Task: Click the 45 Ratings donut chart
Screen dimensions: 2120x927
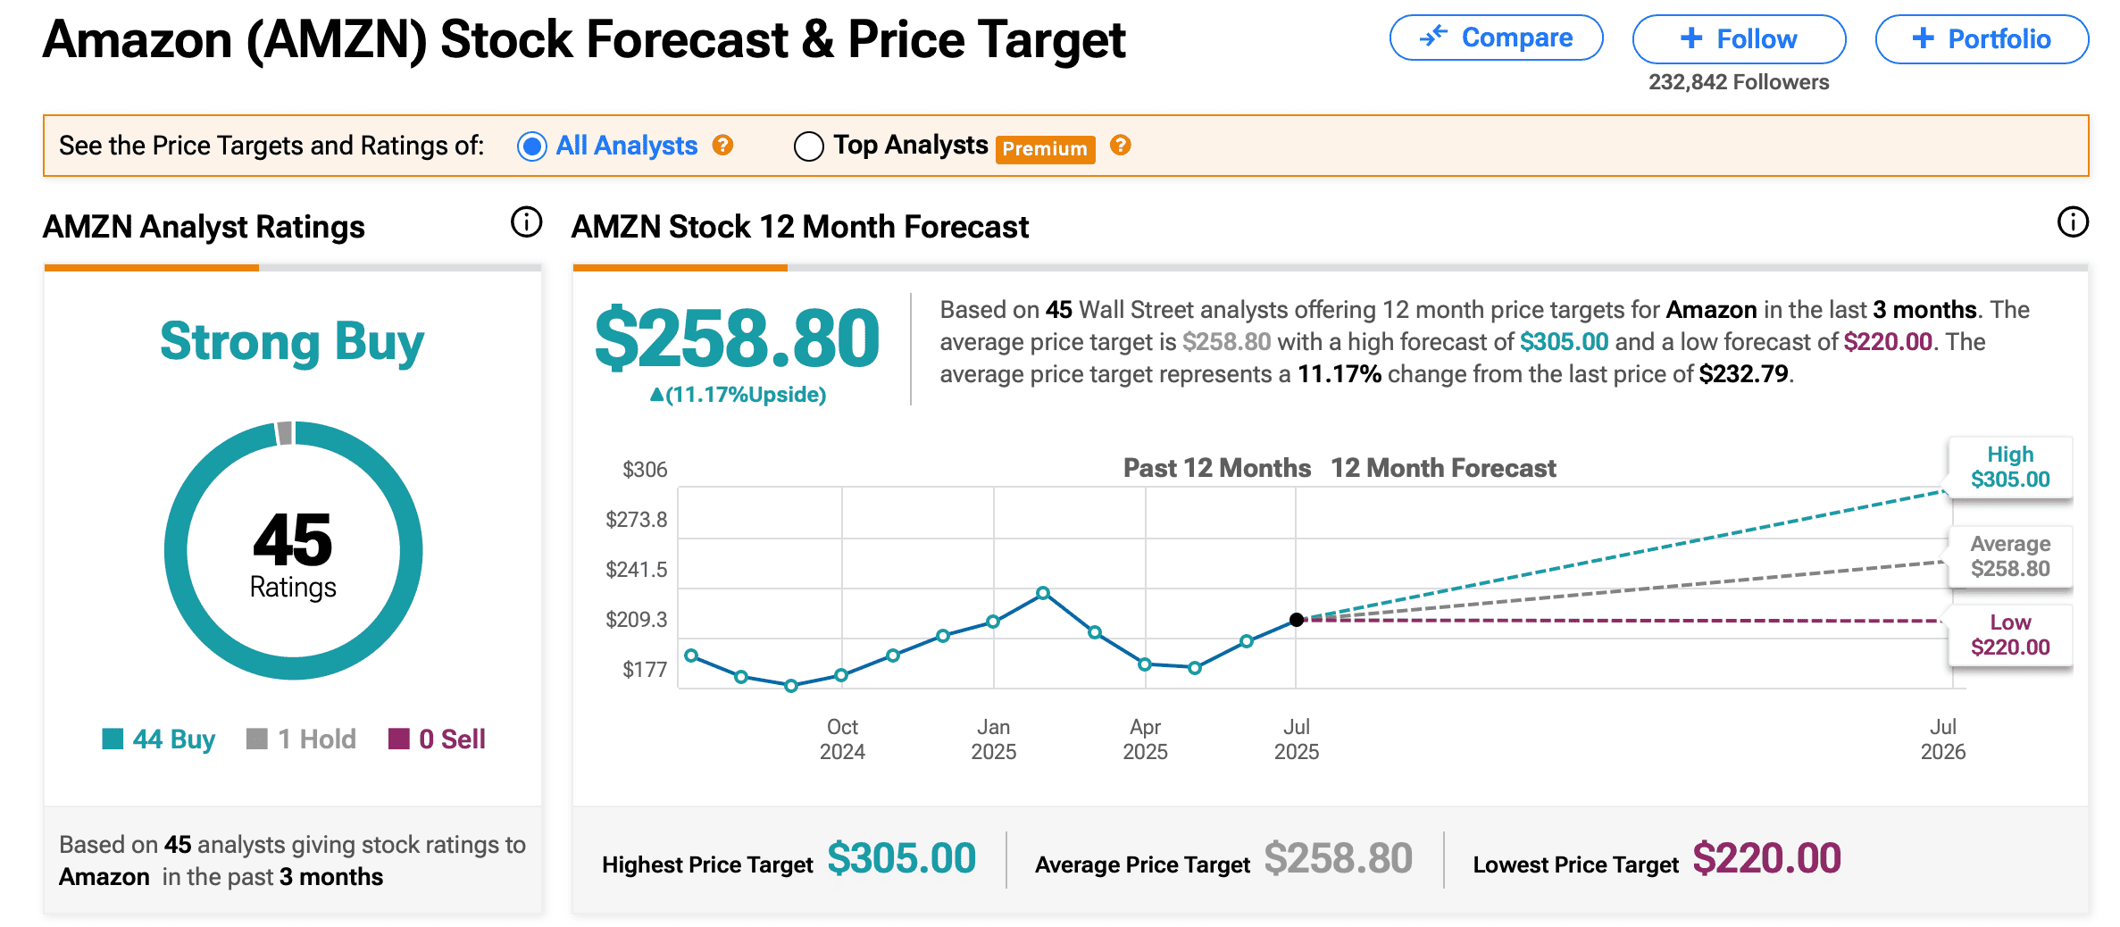Action: tap(293, 550)
